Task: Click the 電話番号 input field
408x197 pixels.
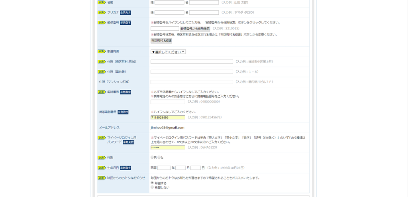Action: [168, 102]
